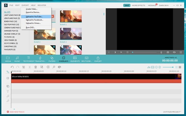186x116 pixels.
Task: Click the first music track icon
Action: click(8, 96)
